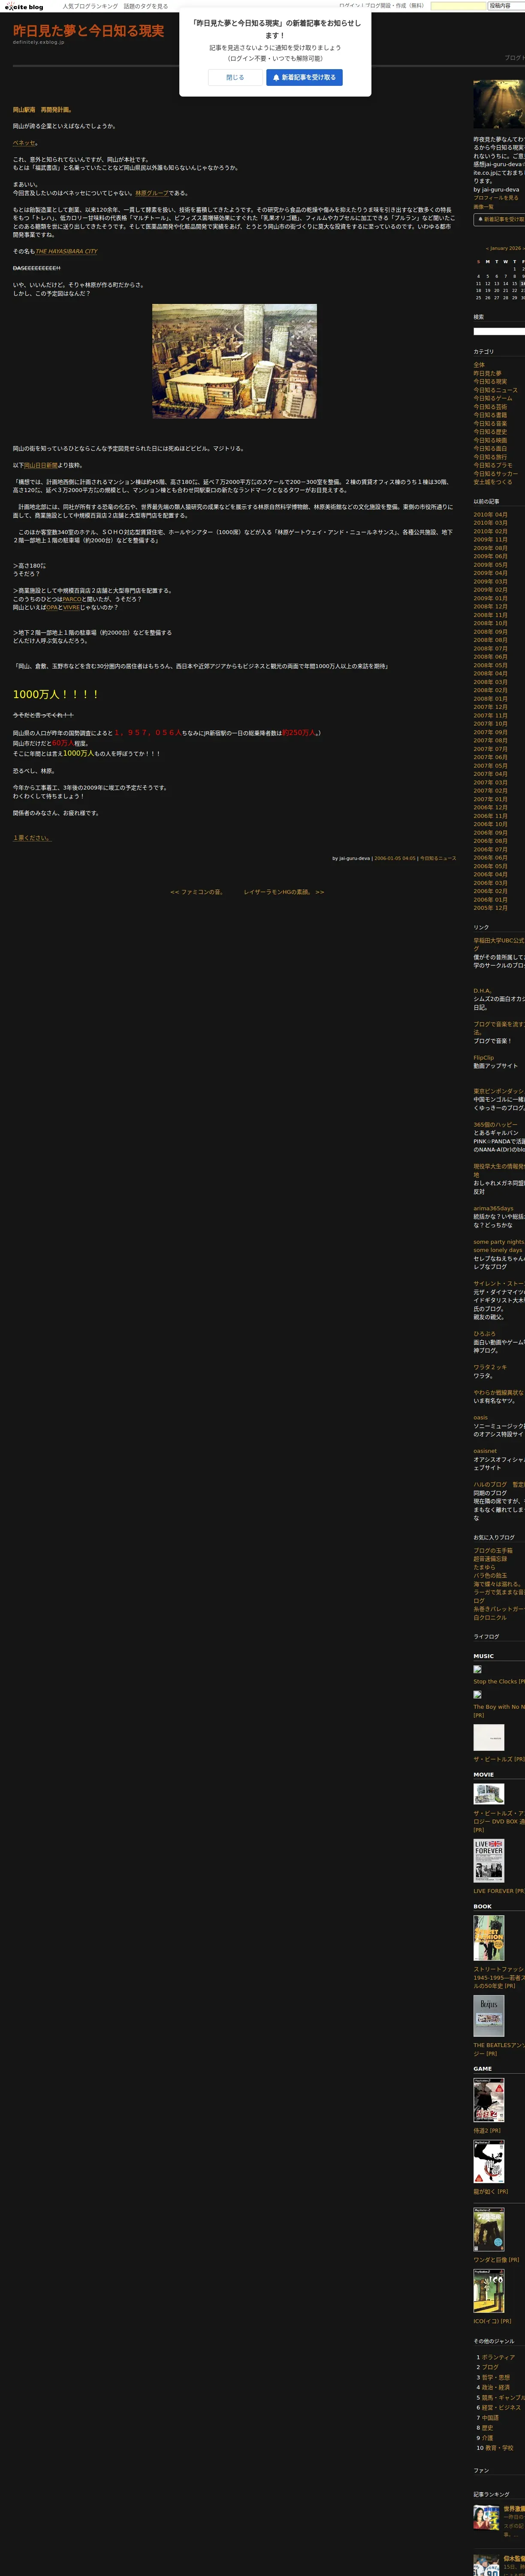
Task: Open category 昨日見た夢
Action: (x=487, y=373)
